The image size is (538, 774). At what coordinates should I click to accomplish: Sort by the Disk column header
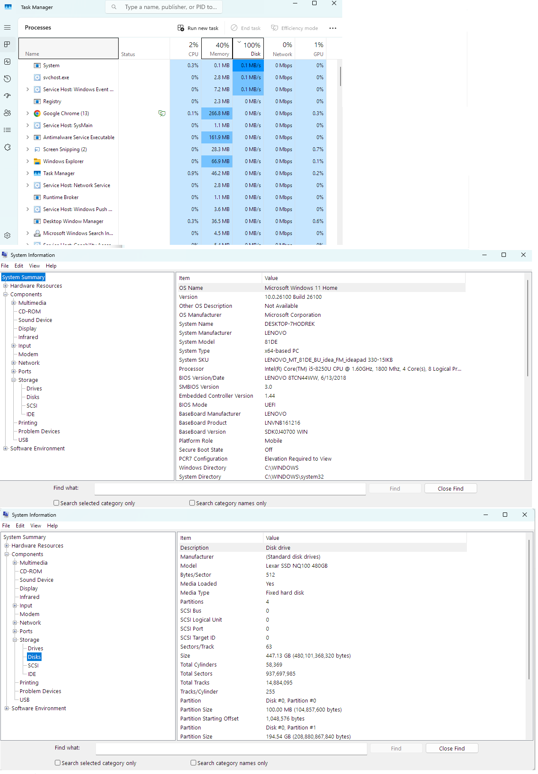click(x=248, y=48)
